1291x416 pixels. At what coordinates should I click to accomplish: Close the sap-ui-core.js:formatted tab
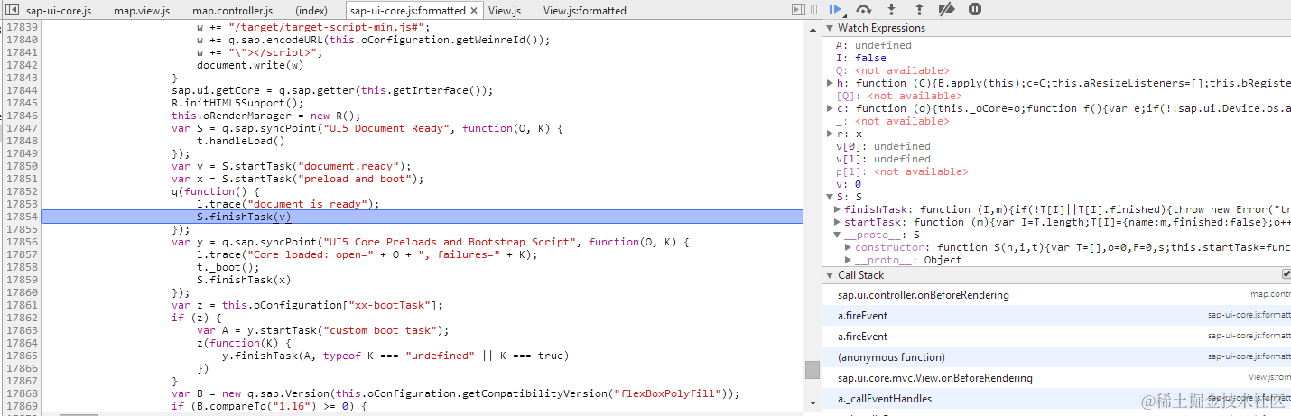point(475,11)
